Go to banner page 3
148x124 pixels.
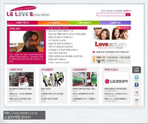point(102,62)
